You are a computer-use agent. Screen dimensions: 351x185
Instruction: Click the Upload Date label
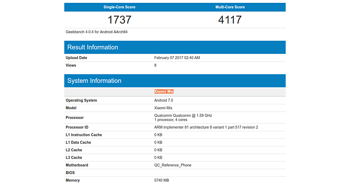pos(76,58)
